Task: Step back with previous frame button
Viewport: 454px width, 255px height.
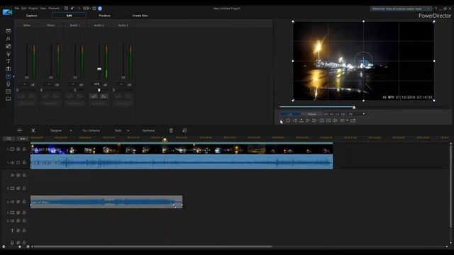Action: coord(294,120)
